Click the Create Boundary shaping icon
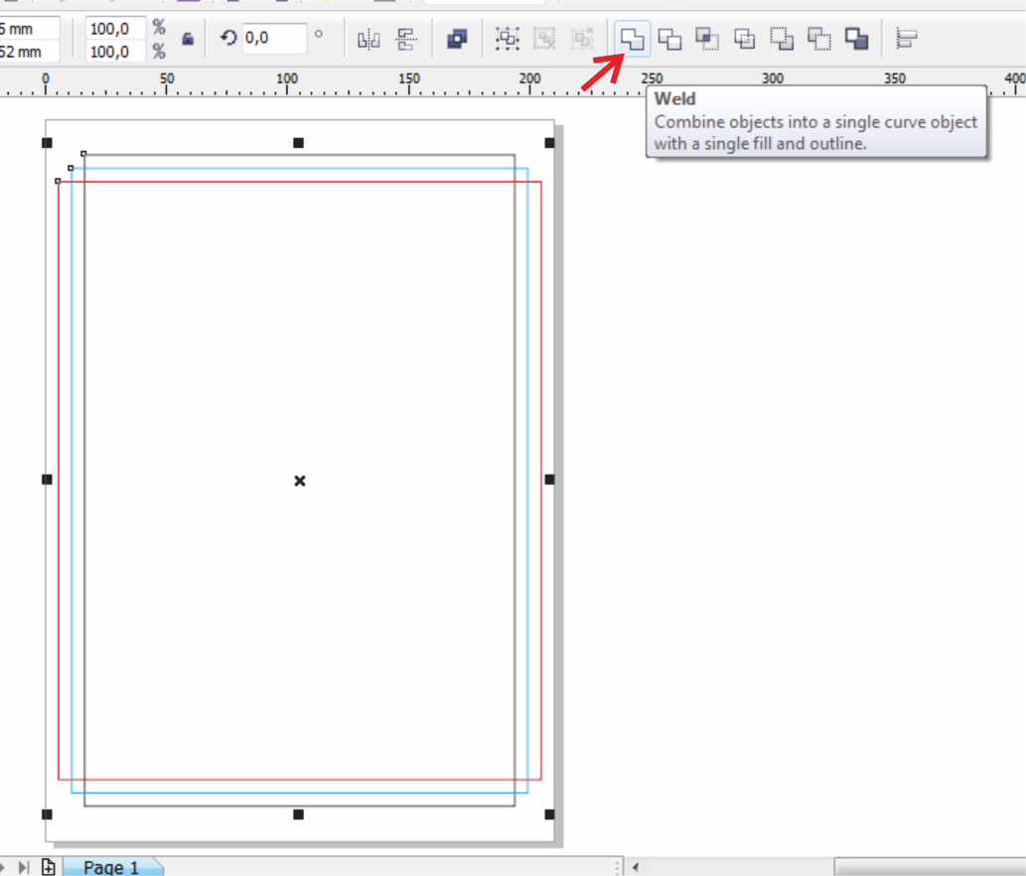The height and width of the screenshot is (876, 1026). (856, 38)
